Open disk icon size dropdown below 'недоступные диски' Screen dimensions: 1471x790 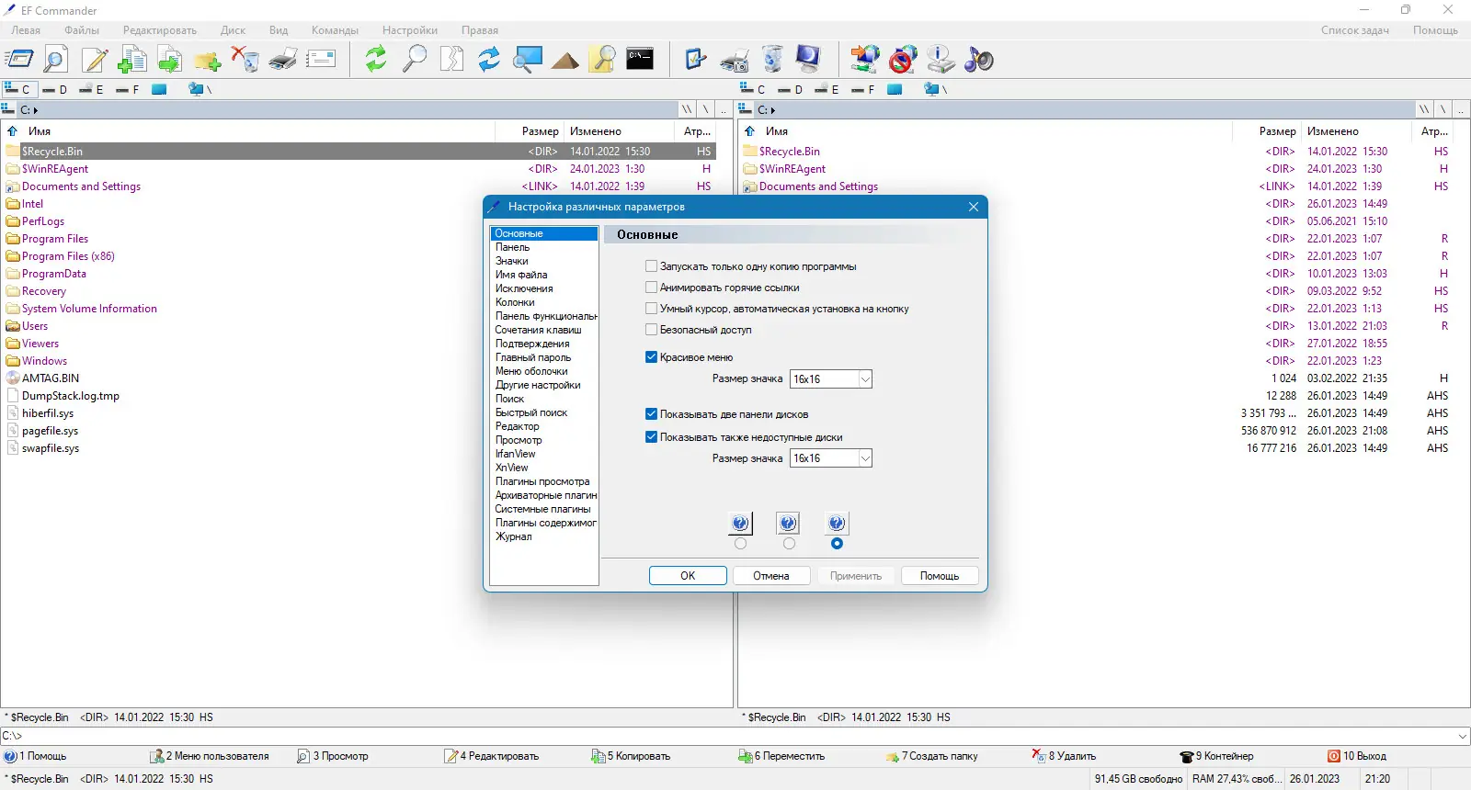[865, 458]
